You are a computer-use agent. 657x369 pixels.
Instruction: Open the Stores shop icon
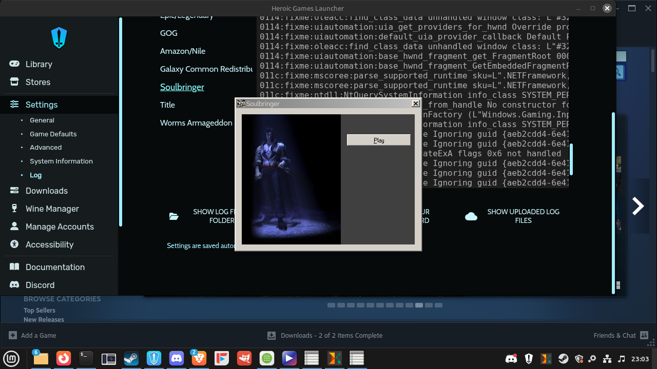click(x=14, y=82)
